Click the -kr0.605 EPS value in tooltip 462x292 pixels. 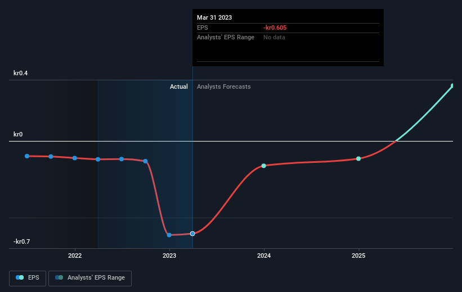click(x=275, y=28)
